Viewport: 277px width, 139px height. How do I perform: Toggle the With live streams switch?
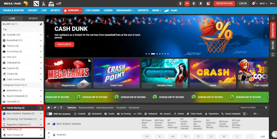click(x=49, y=114)
